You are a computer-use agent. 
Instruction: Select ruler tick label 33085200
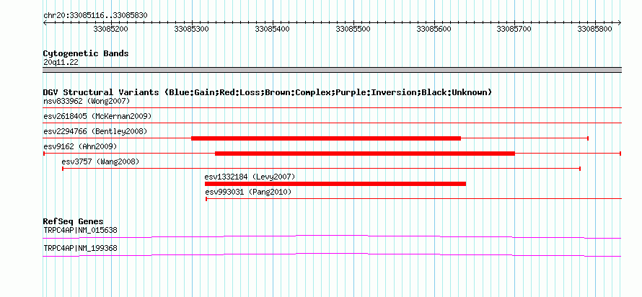[x=110, y=29]
